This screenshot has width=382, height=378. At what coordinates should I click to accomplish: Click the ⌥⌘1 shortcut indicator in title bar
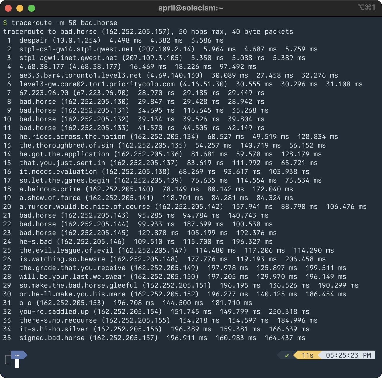367,7
